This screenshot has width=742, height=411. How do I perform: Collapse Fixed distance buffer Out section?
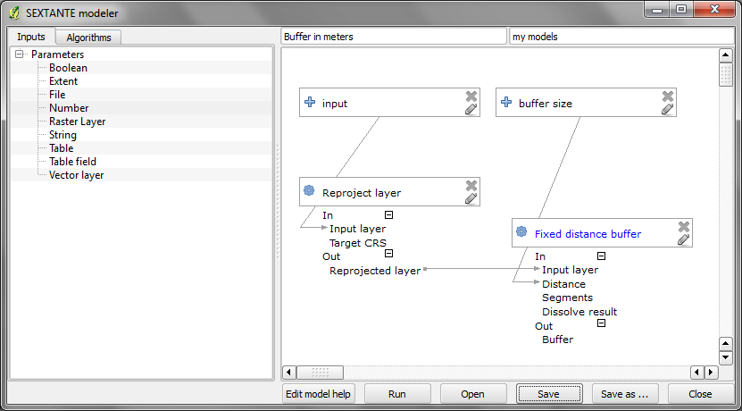pyautogui.click(x=601, y=323)
